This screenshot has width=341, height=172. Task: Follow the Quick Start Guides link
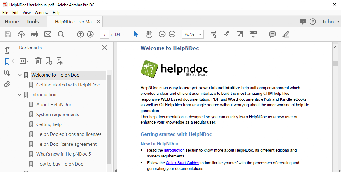click(183, 163)
